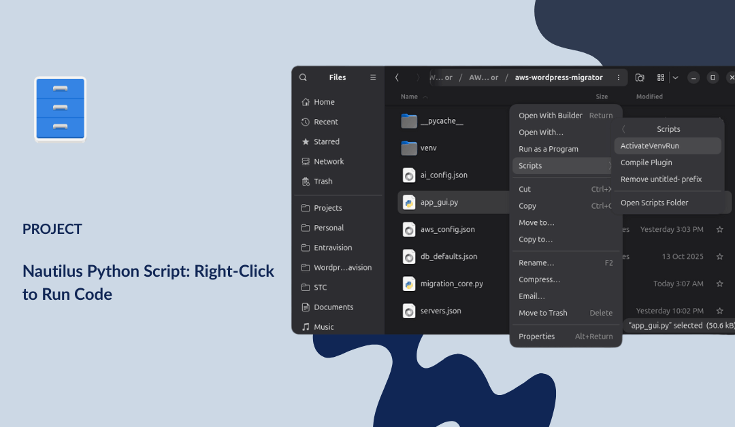Click Open Scripts Folder
Image resolution: width=735 pixels, height=427 pixels.
click(x=654, y=203)
